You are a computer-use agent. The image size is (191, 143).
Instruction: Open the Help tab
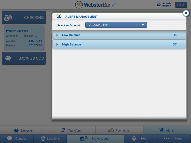coord(141,139)
